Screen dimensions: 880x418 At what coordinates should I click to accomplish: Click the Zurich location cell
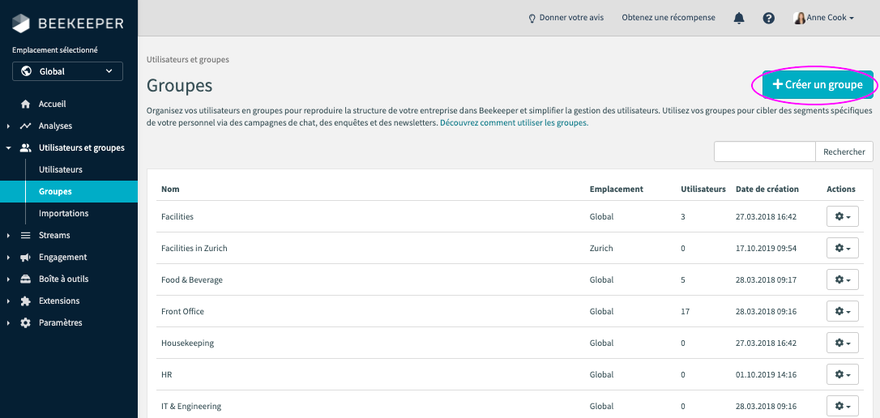[601, 248]
